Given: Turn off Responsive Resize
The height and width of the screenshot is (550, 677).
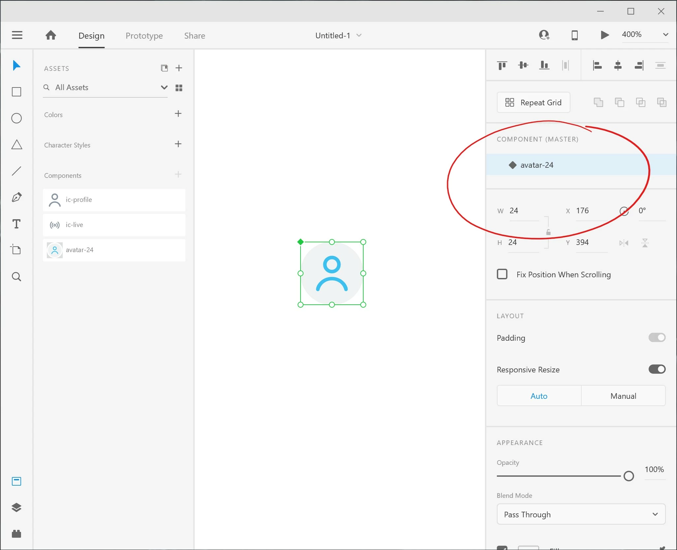Looking at the screenshot, I should click(657, 369).
